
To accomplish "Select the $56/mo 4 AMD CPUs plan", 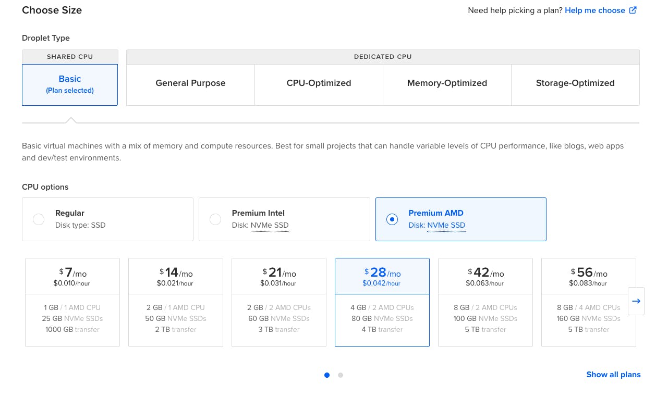I will [x=588, y=302].
